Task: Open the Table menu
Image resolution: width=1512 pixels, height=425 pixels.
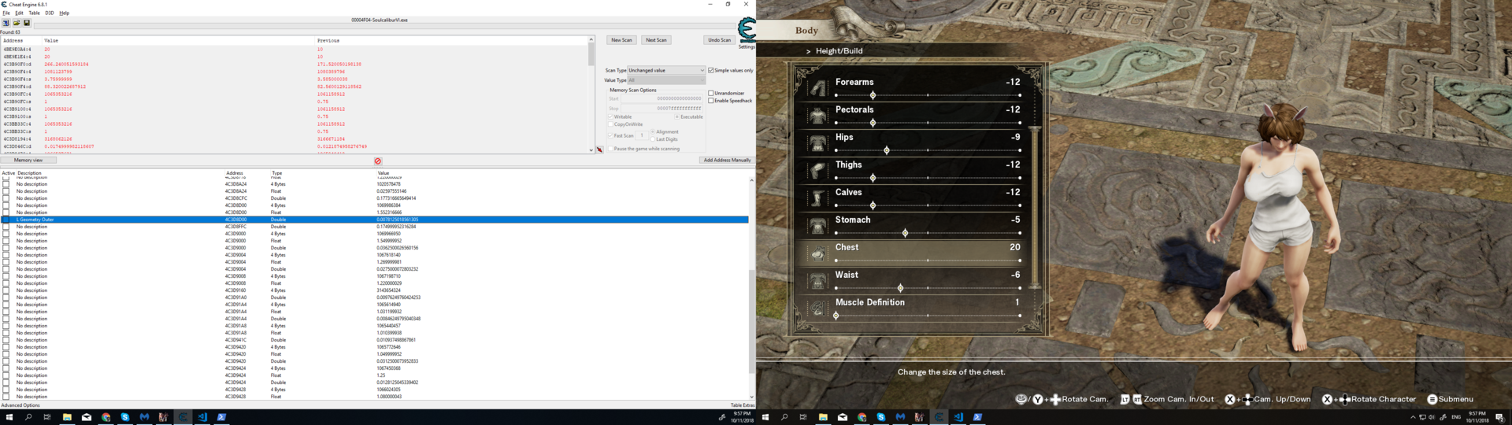Action: point(34,13)
